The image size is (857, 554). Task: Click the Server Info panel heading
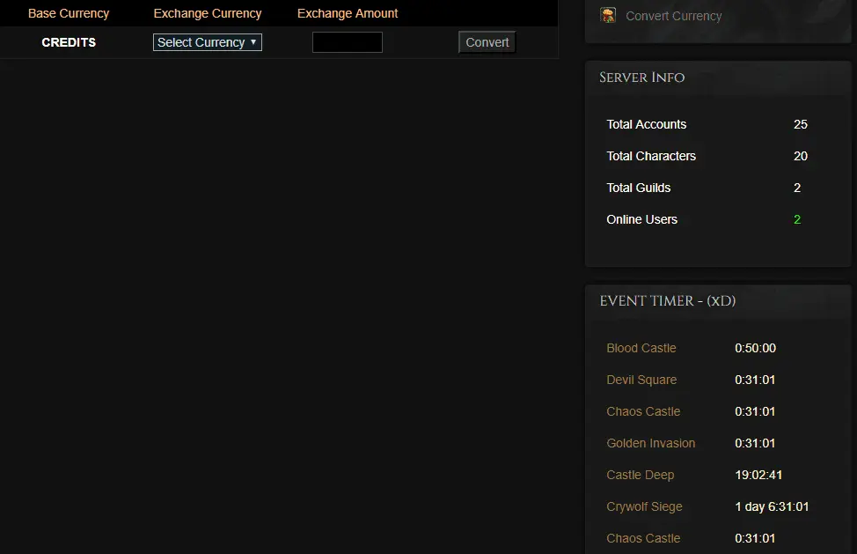642,78
